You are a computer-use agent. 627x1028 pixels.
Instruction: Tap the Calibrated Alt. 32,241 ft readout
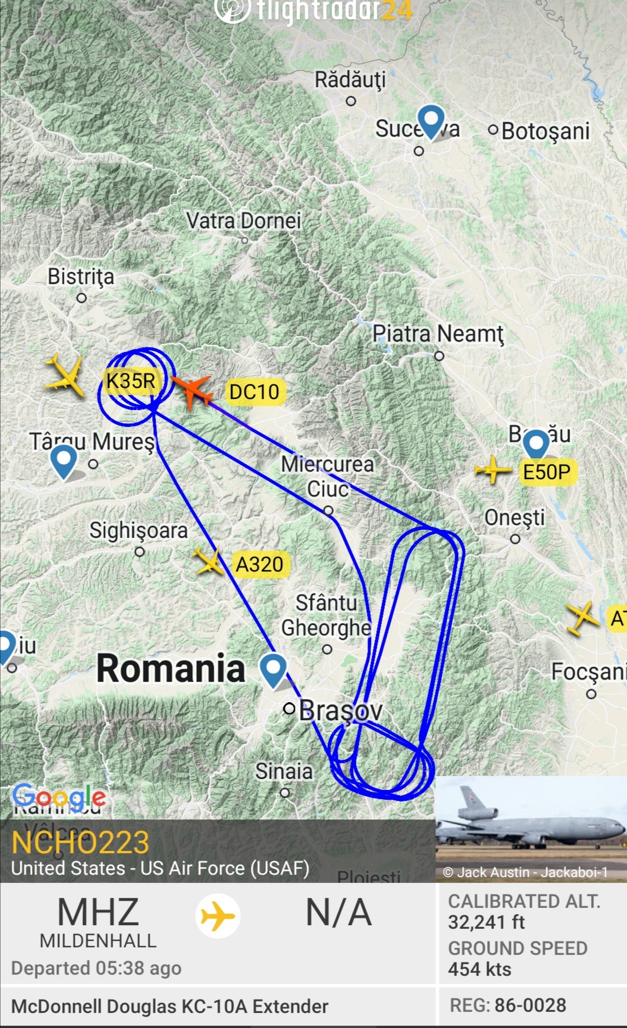point(524,911)
